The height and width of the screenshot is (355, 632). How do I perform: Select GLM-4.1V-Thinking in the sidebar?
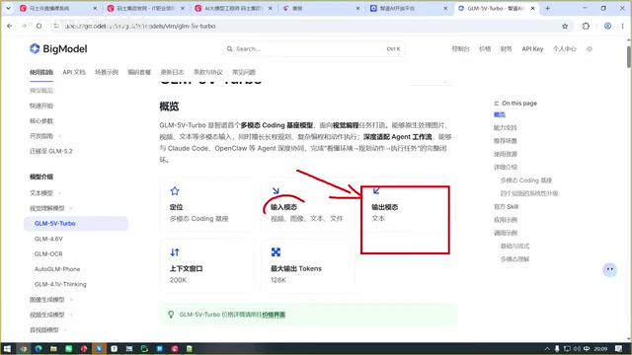coord(60,284)
